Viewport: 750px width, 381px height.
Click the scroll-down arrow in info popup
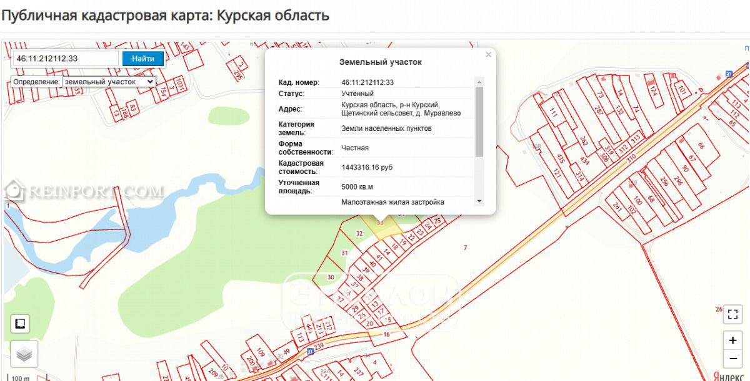point(479,201)
